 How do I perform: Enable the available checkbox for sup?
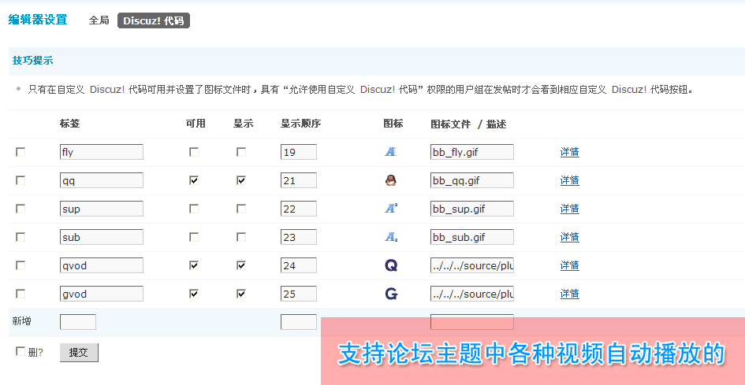click(194, 209)
